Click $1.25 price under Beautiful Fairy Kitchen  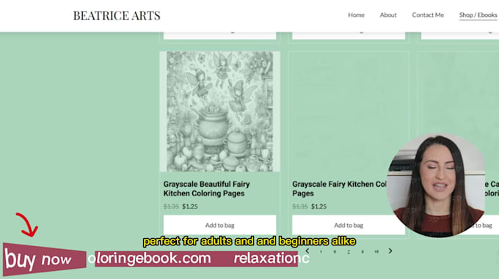coord(190,207)
